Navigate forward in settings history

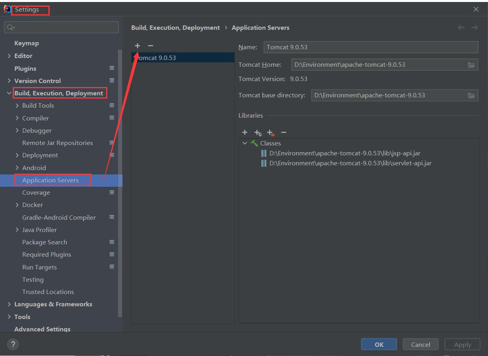click(x=474, y=27)
